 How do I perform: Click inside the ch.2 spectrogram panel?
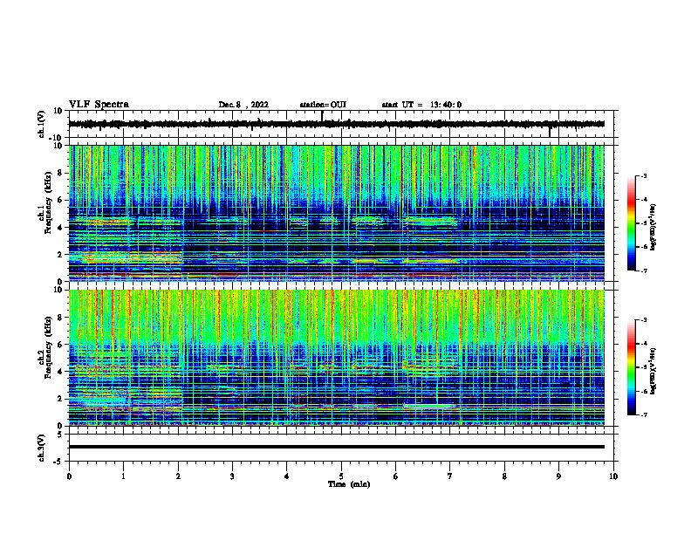pyautogui.click(x=336, y=358)
